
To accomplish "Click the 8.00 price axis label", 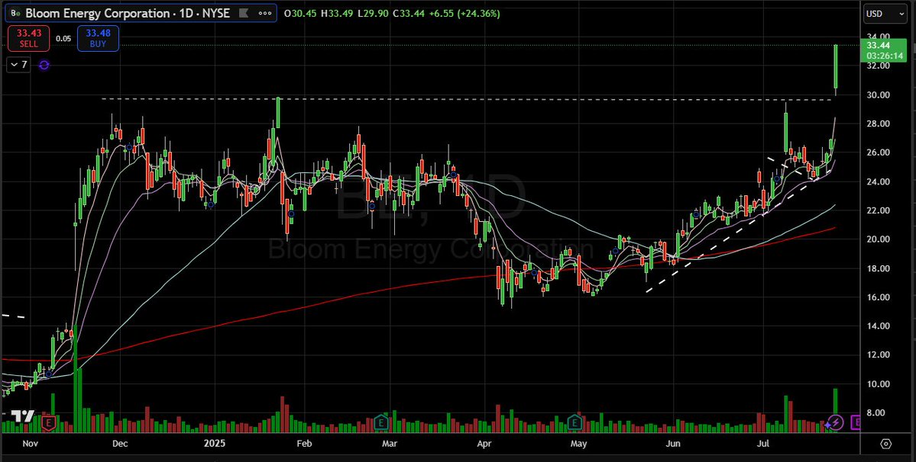I will click(878, 413).
